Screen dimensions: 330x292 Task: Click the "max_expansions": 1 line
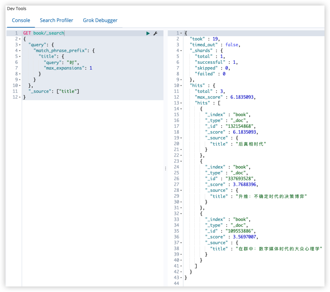tap(68, 68)
